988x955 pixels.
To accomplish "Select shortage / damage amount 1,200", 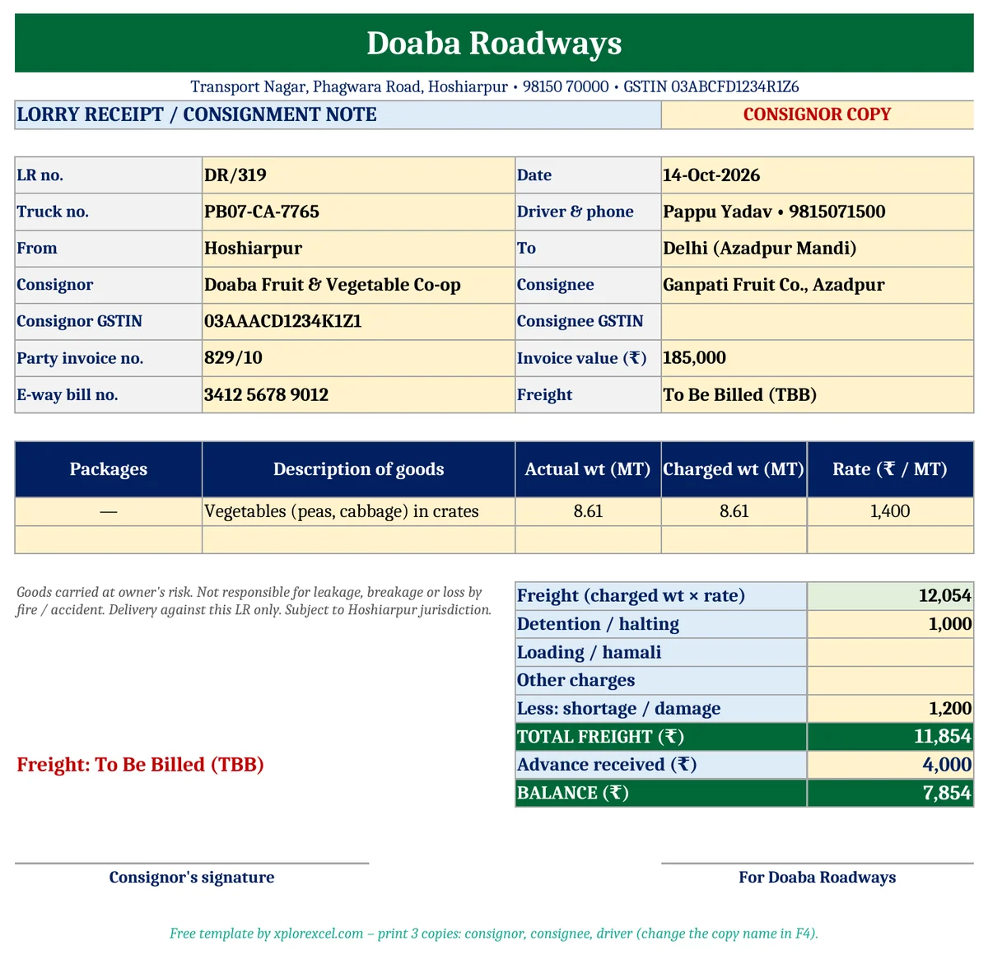I will tap(890, 709).
